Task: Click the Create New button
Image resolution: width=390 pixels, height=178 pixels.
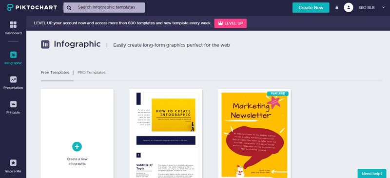Action: pos(311,7)
